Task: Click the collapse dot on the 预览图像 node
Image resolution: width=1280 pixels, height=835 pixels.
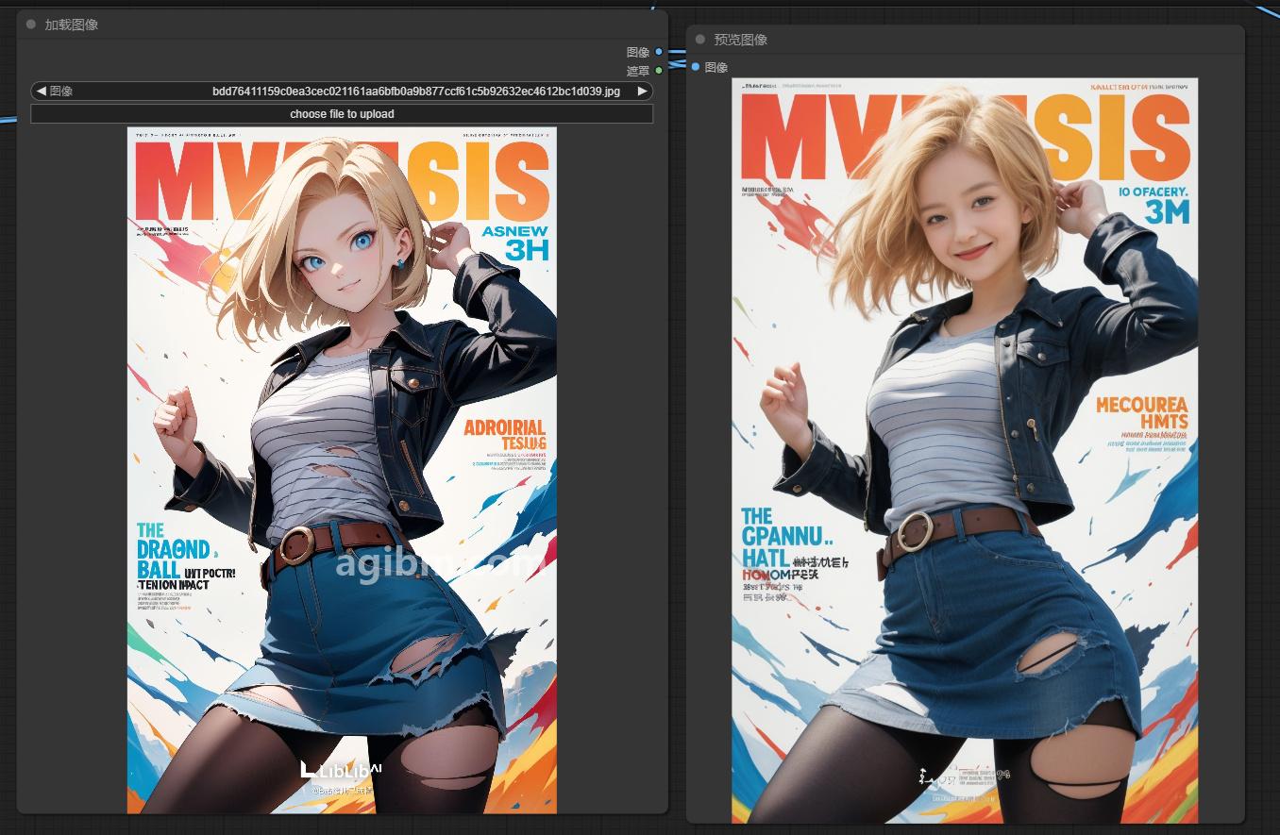Action: 700,40
